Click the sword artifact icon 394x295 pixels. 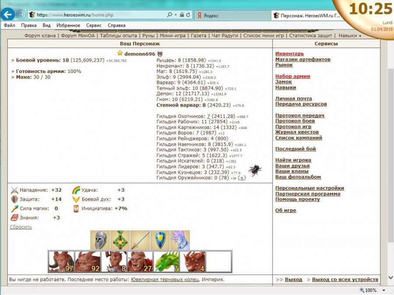coord(140,240)
